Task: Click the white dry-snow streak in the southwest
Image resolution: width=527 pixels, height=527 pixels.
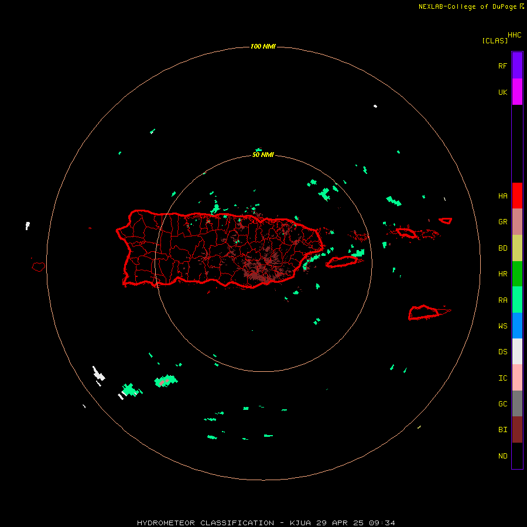Action: coord(98,374)
